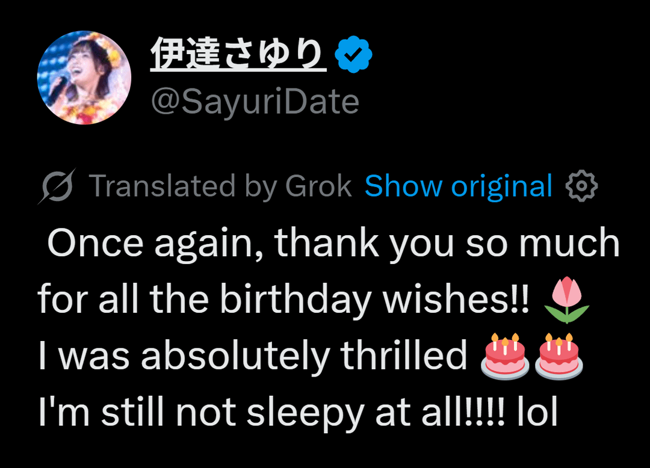Screen dimensions: 650x468
Task: Click the "I was absolutely thrilled" text
Action: pyautogui.click(x=252, y=356)
